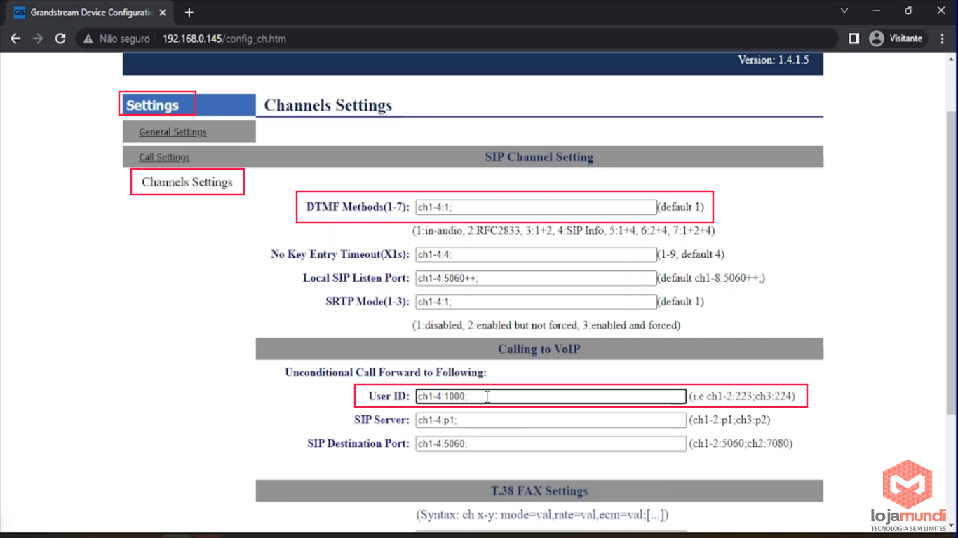
Task: Open the Chrome three-dot menu
Action: coord(942,39)
